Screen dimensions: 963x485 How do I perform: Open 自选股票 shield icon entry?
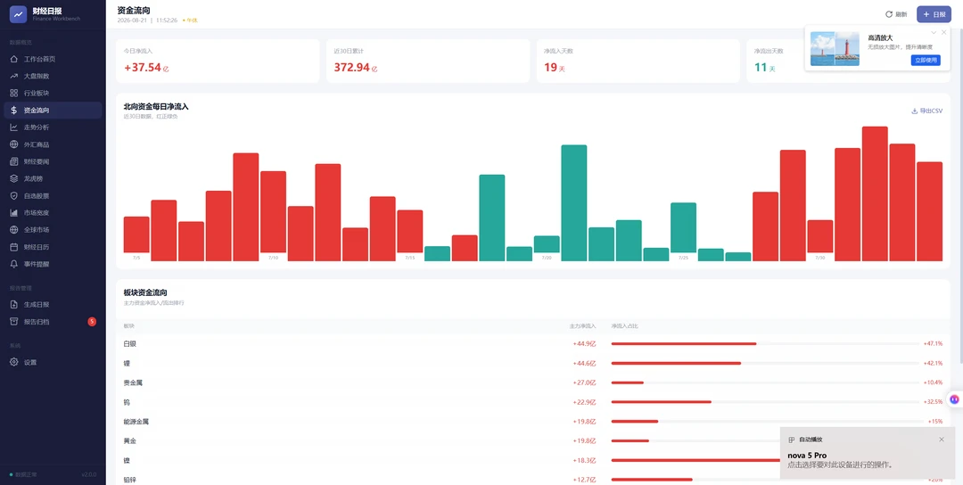coord(13,196)
